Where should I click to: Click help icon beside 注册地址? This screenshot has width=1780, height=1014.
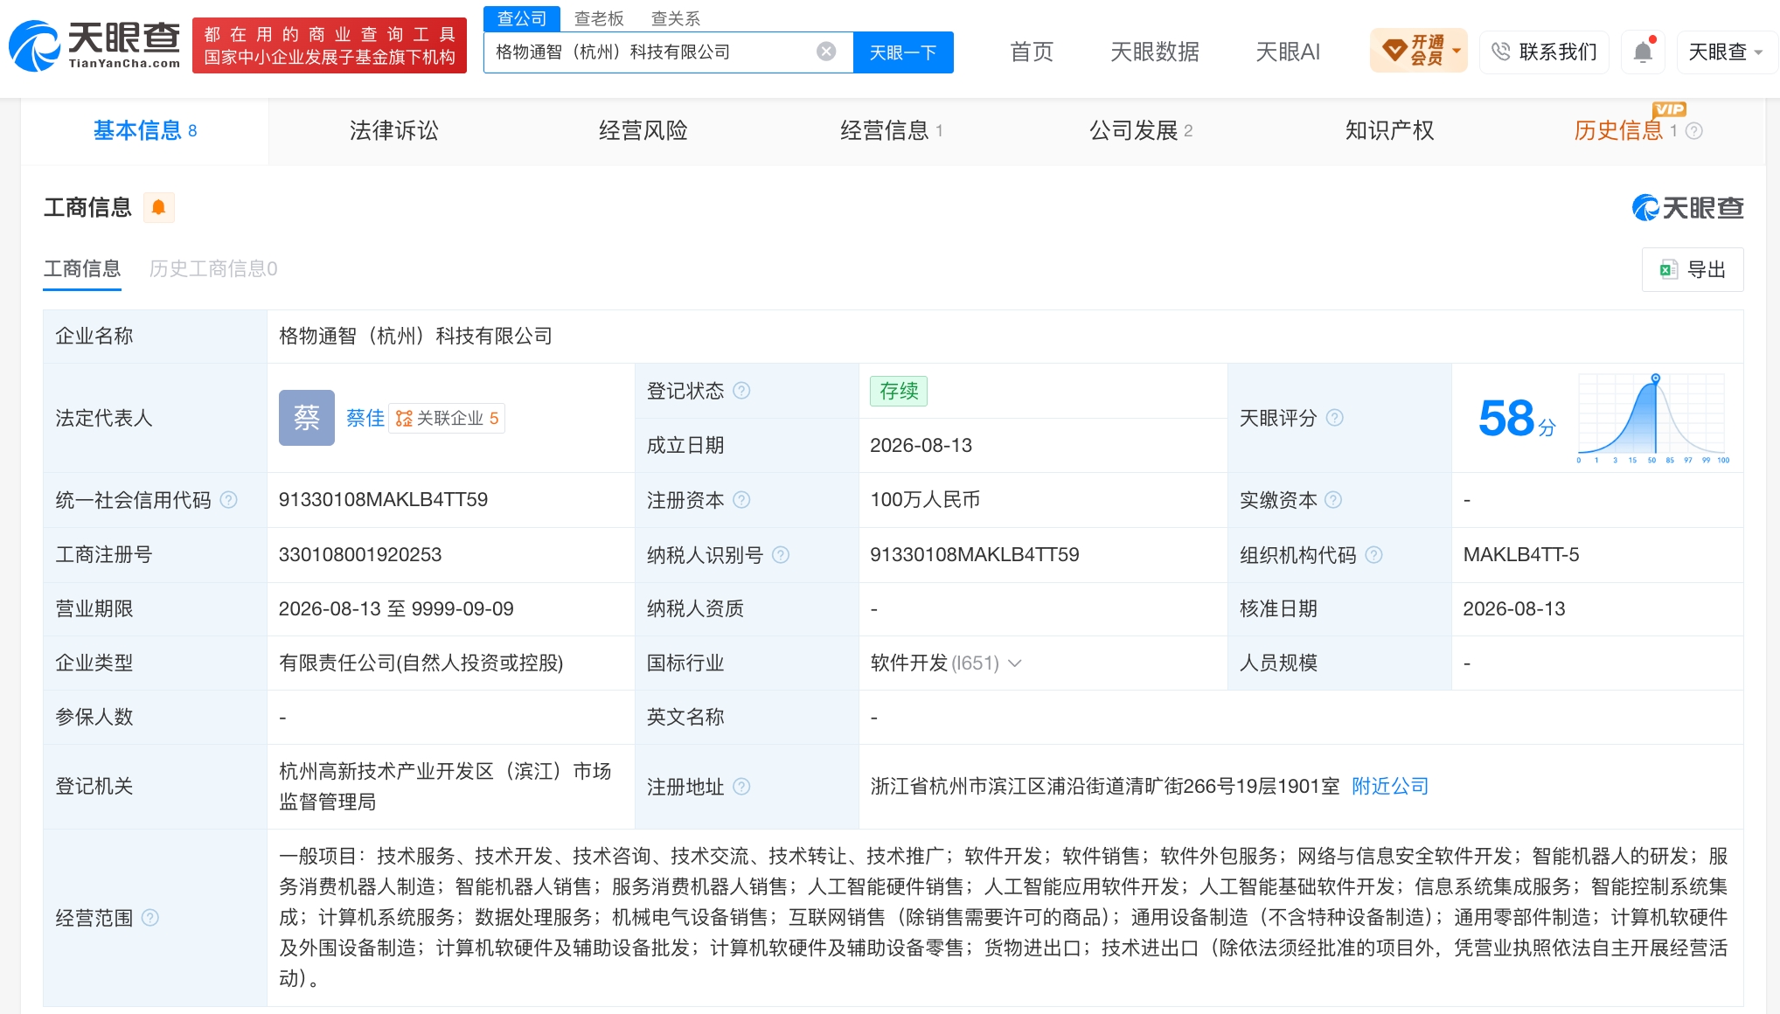(741, 787)
